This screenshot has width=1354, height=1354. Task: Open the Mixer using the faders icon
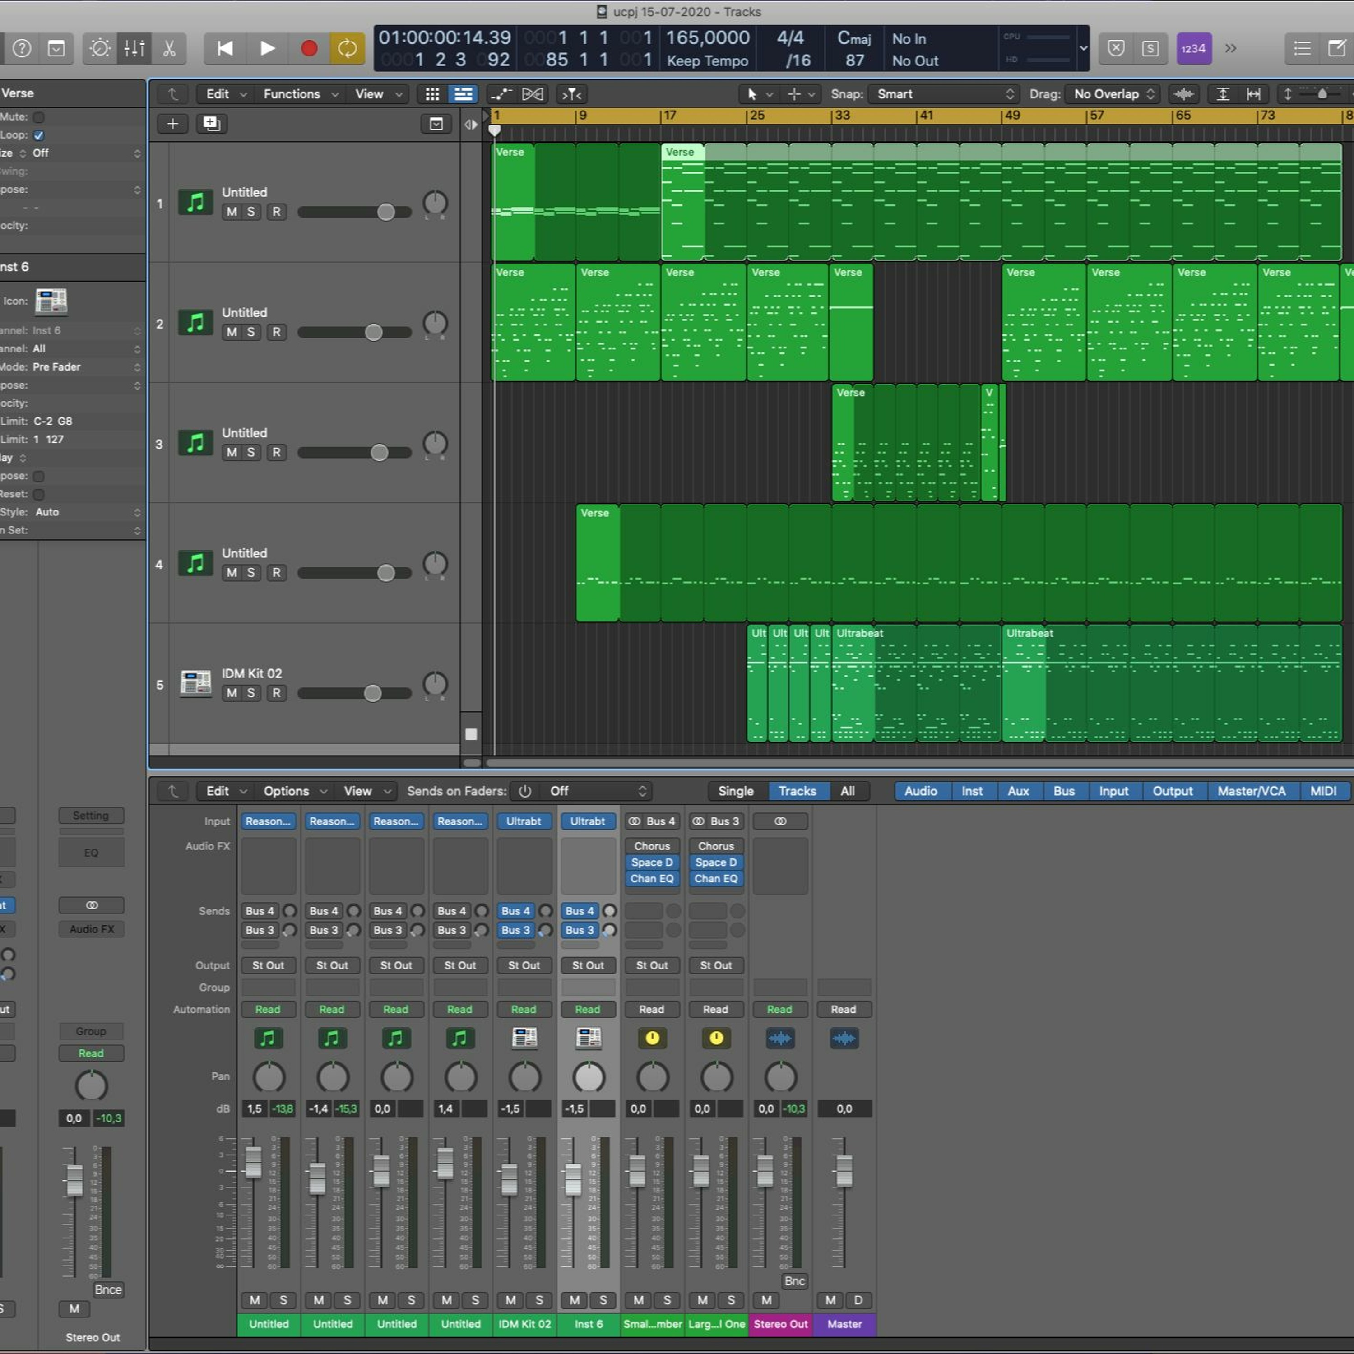tap(134, 48)
